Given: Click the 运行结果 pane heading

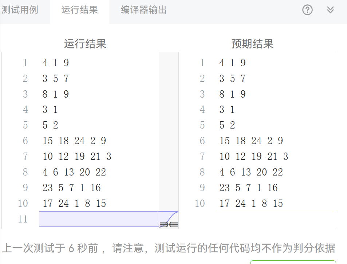Looking at the screenshot, I should click(85, 44).
